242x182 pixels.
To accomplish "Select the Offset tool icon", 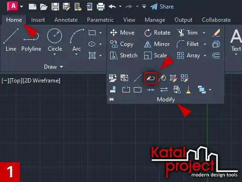I will tap(216, 55).
